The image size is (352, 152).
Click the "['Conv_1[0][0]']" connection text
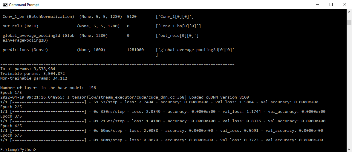[x=175, y=17]
